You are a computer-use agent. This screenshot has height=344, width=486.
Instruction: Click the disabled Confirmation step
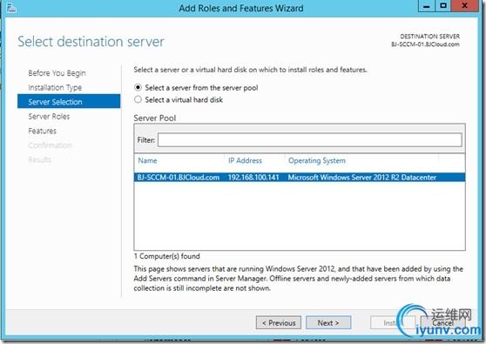(x=50, y=145)
